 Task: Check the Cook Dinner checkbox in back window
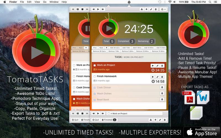(74, 88)
